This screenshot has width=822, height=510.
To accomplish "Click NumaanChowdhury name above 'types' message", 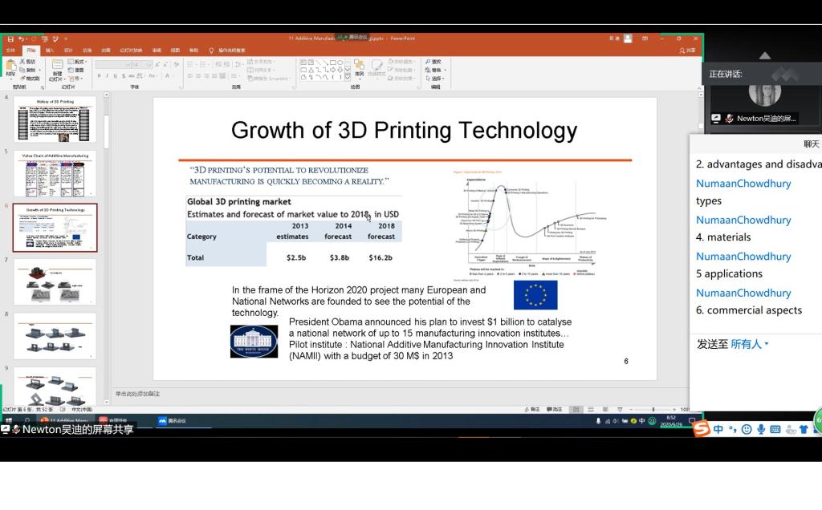I will 743,184.
